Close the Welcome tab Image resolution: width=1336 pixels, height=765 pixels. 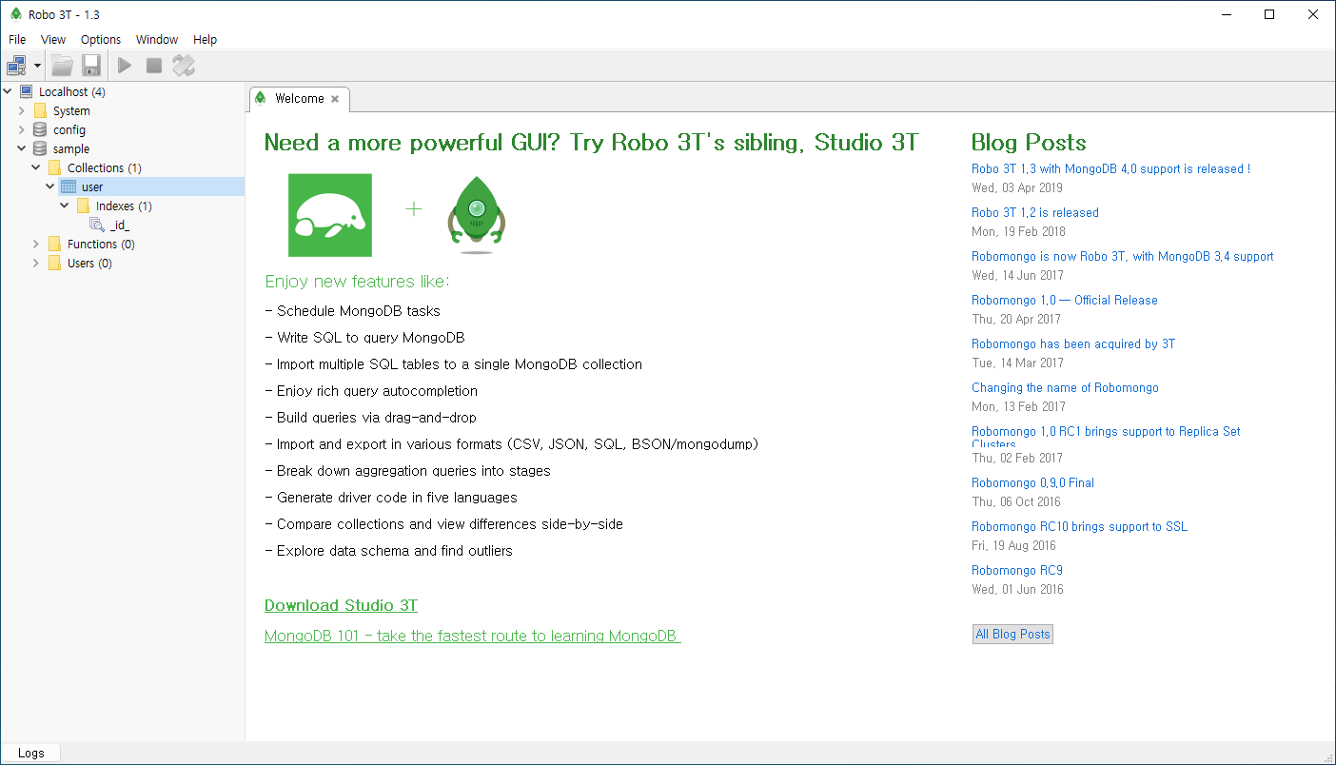(335, 99)
